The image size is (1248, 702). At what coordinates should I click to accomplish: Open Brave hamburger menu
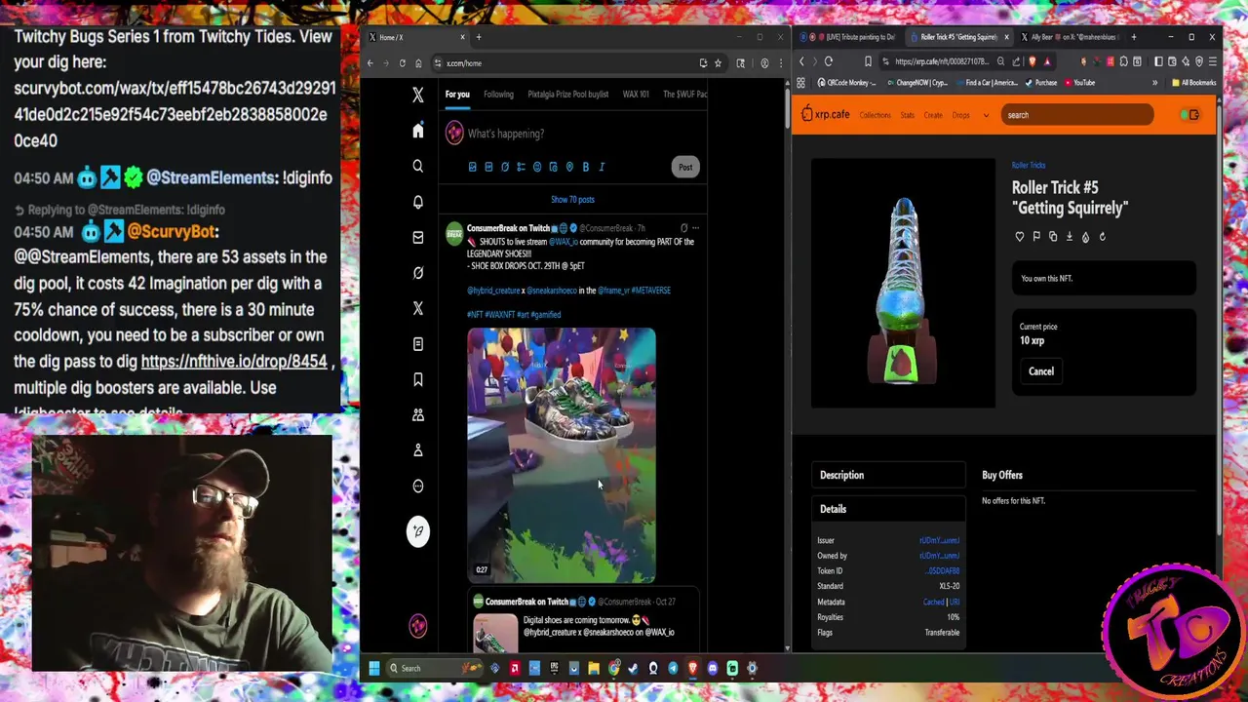[x=1212, y=61]
